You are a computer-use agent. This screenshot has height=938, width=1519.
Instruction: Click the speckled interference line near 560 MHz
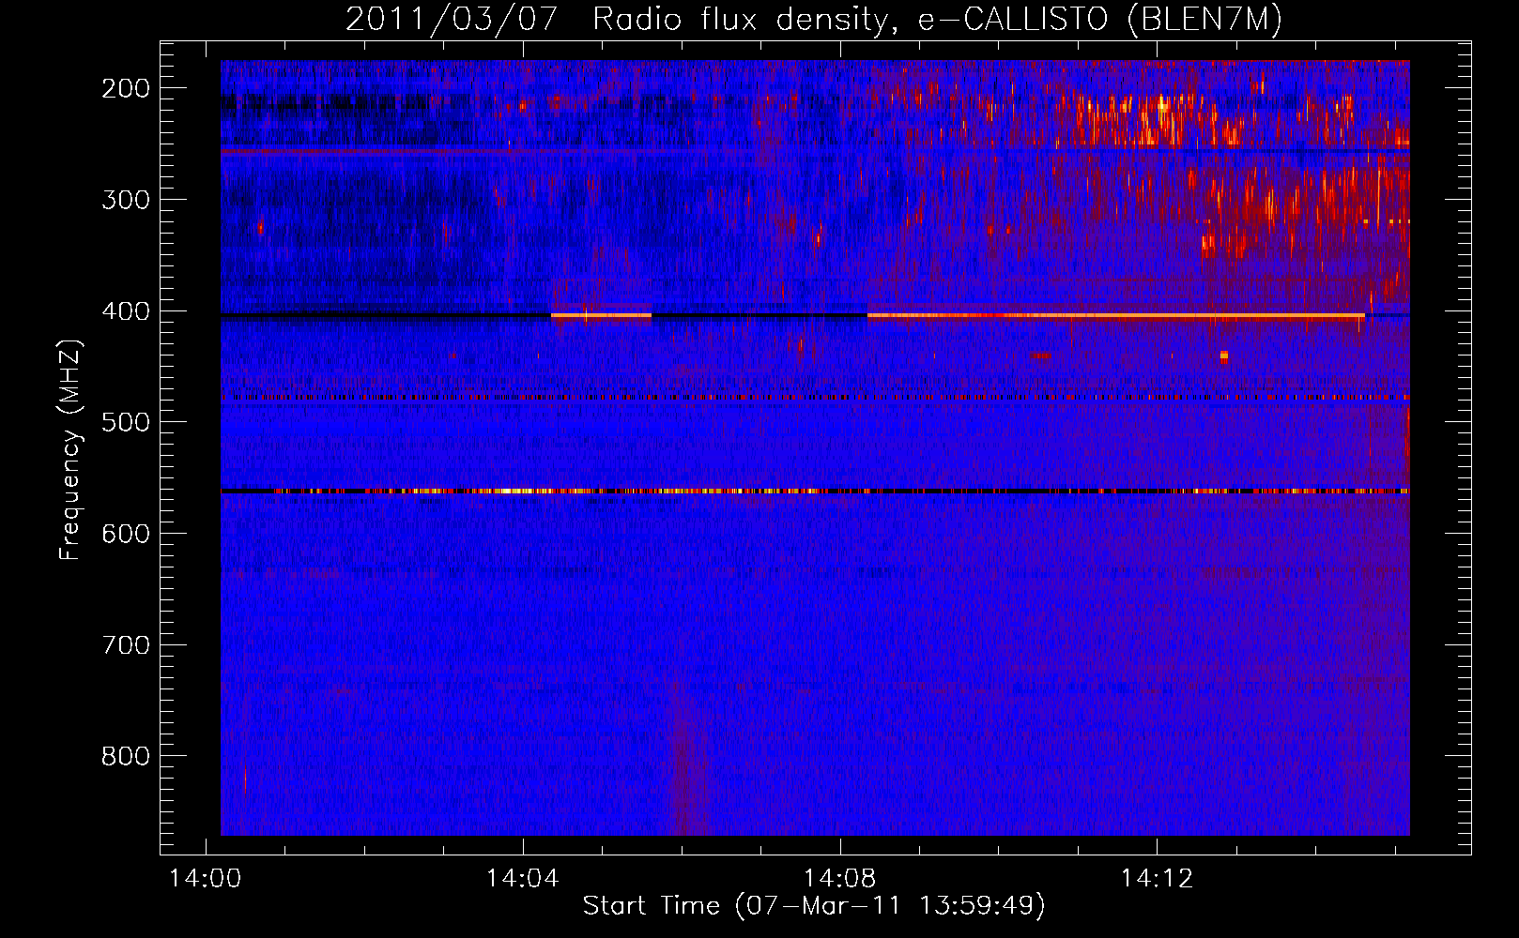815,491
